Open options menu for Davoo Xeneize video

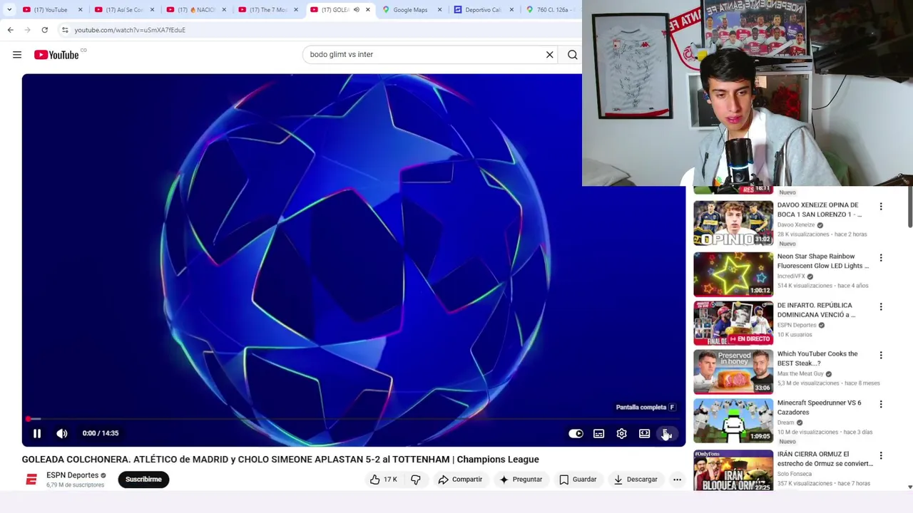tap(881, 207)
